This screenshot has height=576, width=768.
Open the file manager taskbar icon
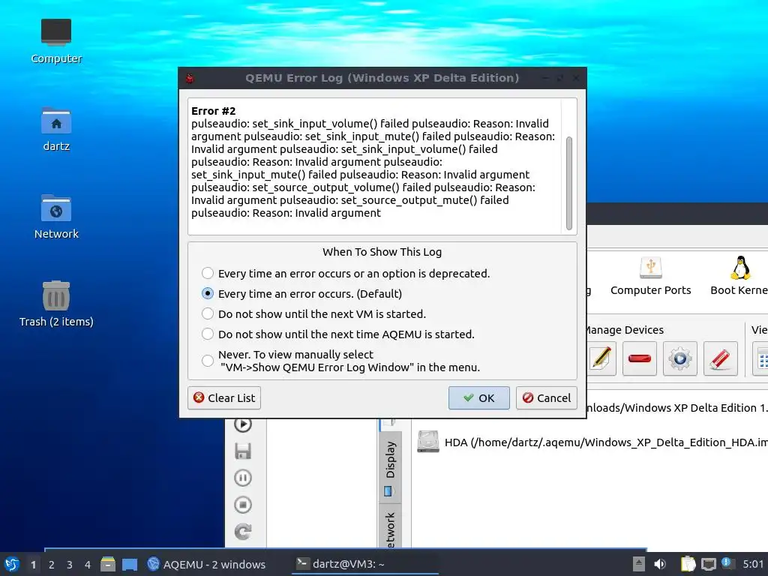[x=108, y=564]
